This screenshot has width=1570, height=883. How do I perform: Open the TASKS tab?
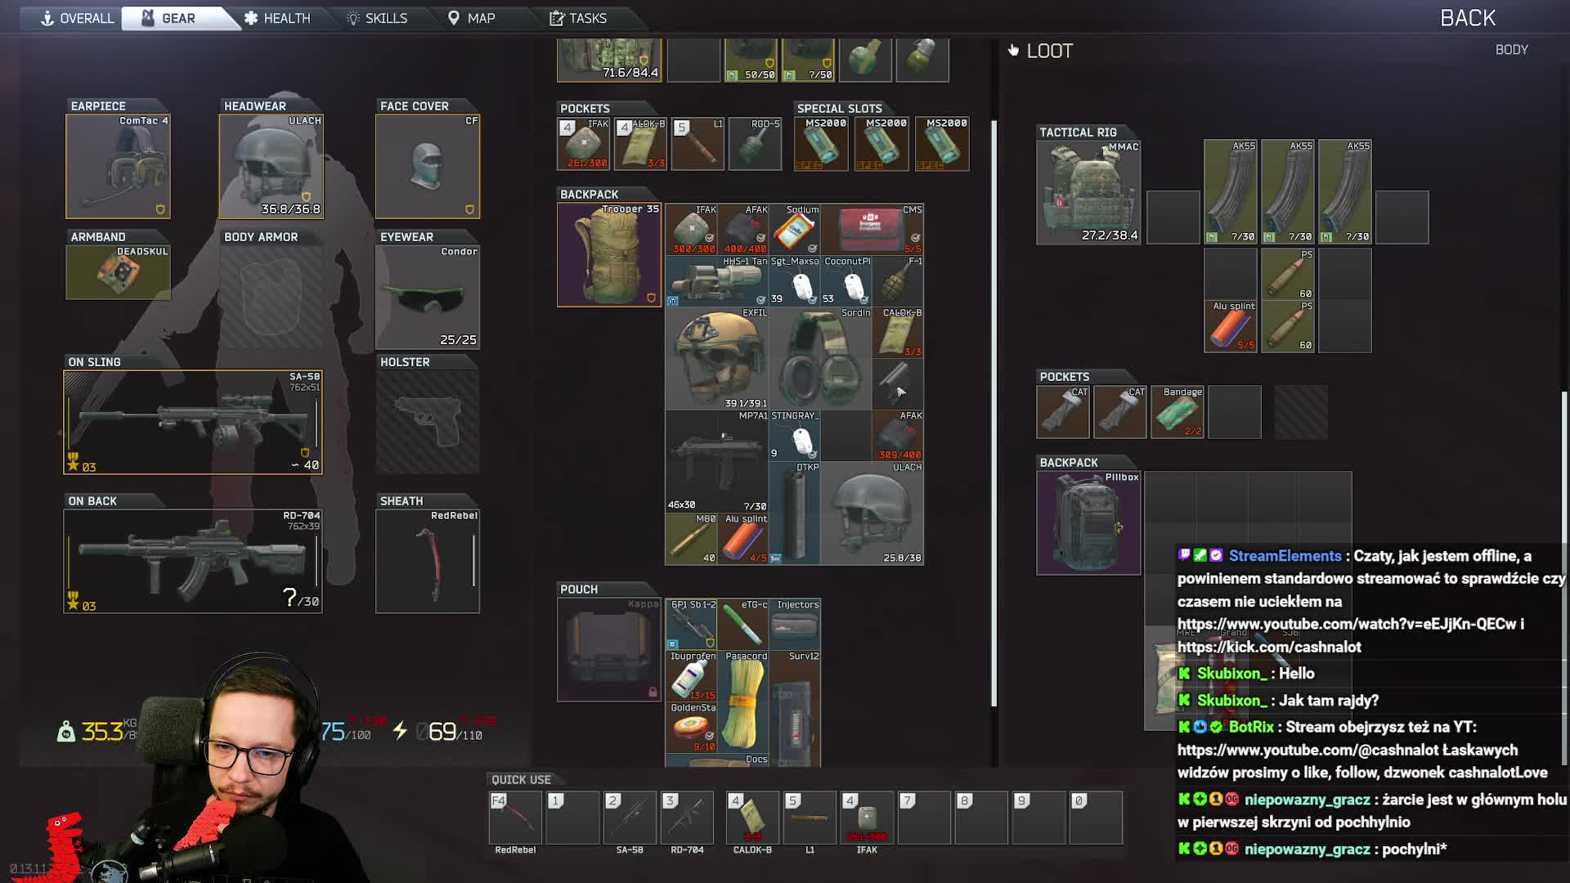[x=578, y=18]
